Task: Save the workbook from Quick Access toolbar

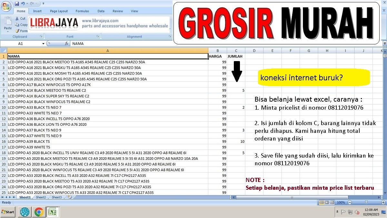Action: [x=16, y=4]
